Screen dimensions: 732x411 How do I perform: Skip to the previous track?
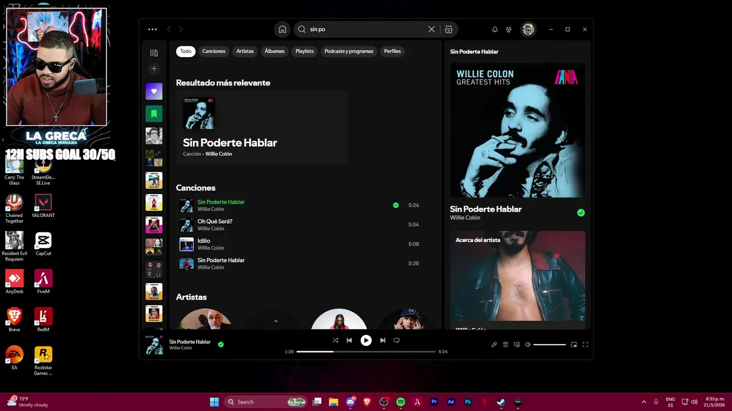349,340
